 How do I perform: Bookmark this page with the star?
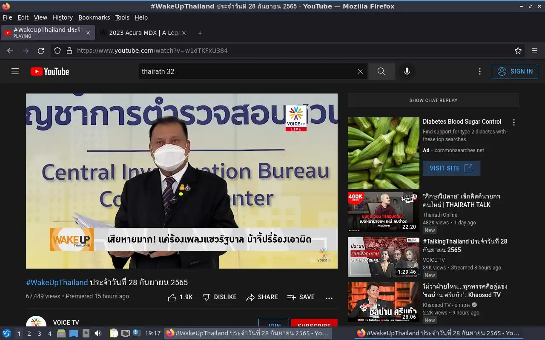[518, 51]
